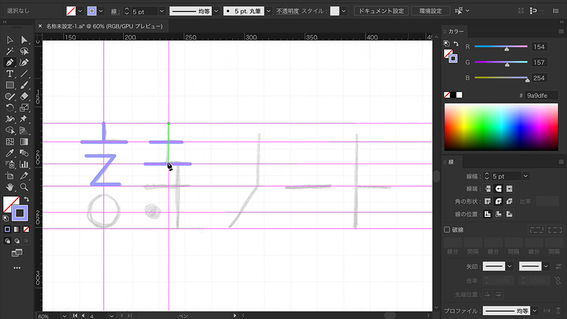Select the Shape Builder tool

[10, 130]
